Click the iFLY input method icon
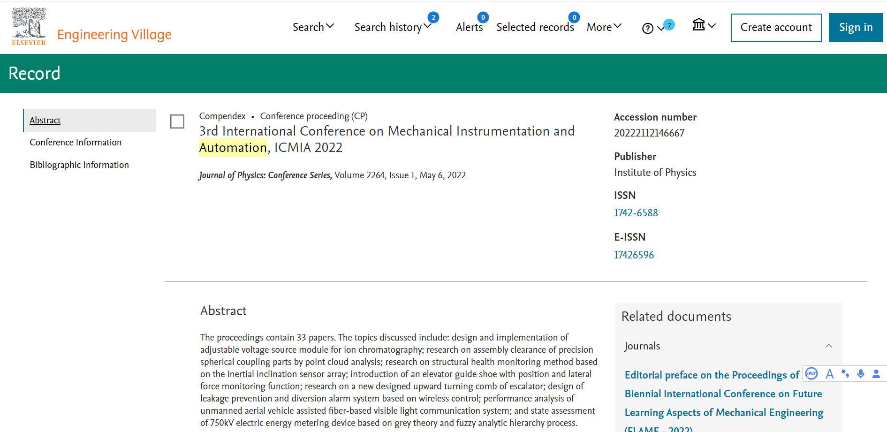The width and height of the screenshot is (887, 432). coord(811,374)
